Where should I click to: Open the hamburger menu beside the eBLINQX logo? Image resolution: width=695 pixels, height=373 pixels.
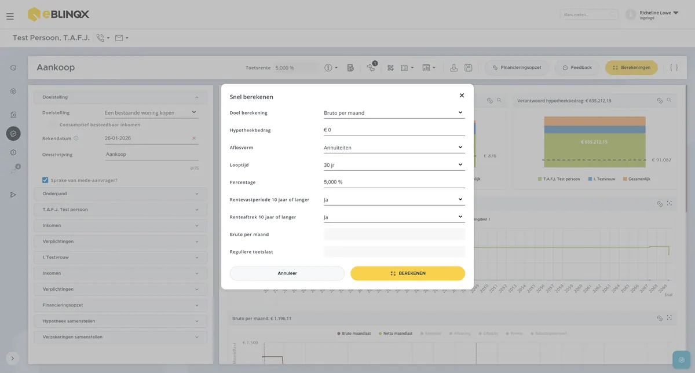pyautogui.click(x=10, y=16)
